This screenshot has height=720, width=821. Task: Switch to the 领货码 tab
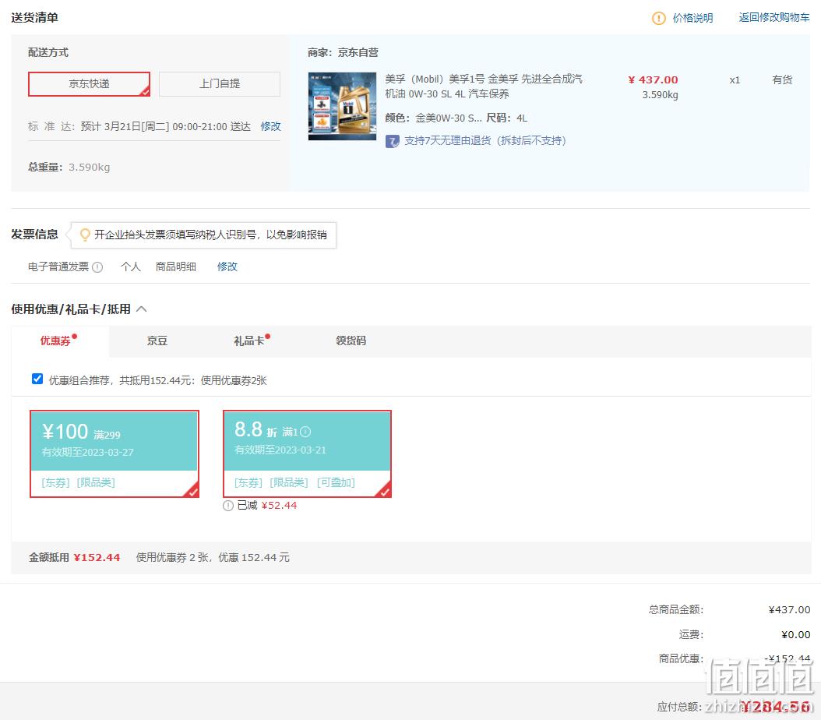click(351, 341)
